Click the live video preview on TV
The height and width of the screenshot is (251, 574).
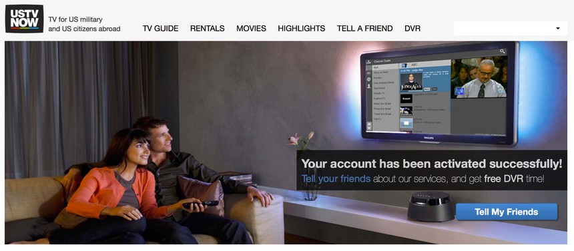[x=479, y=77]
